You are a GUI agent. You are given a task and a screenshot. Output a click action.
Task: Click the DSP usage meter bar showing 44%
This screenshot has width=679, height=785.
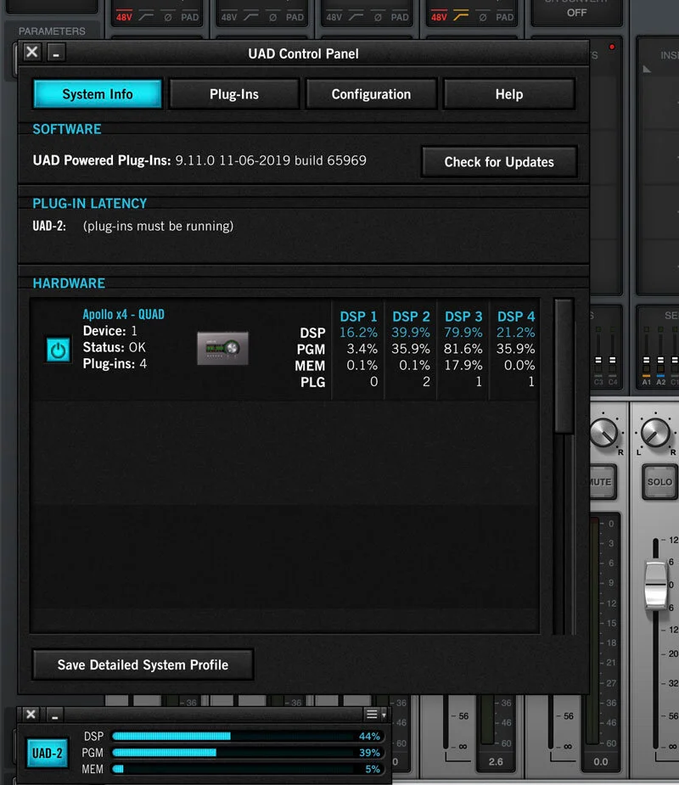pos(248,736)
